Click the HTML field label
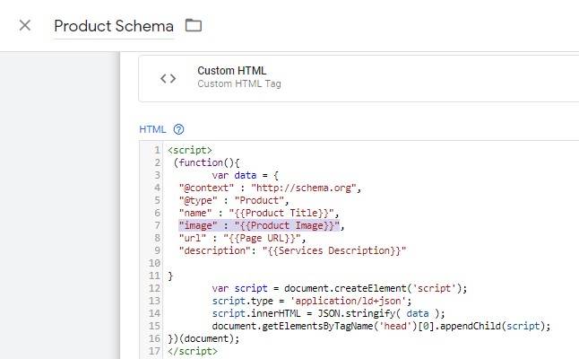This screenshot has width=579, height=359. 152,129
